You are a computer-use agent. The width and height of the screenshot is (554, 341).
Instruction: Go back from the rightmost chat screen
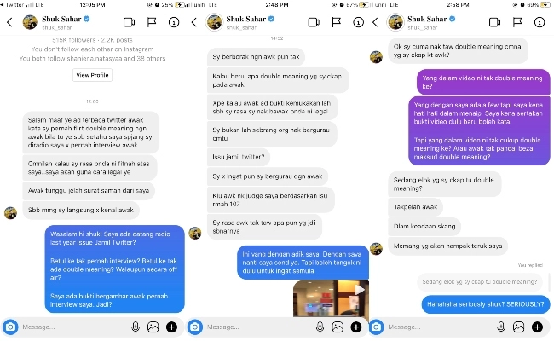pos(375,23)
